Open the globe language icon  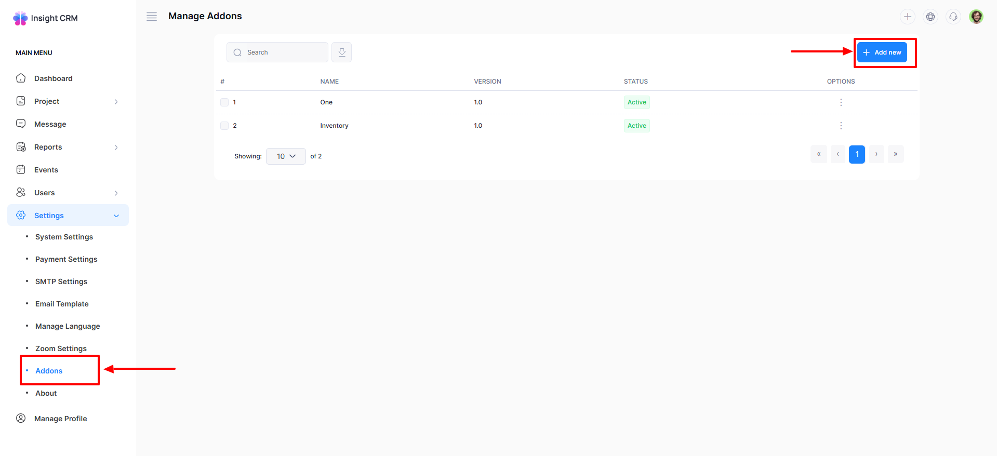[930, 17]
